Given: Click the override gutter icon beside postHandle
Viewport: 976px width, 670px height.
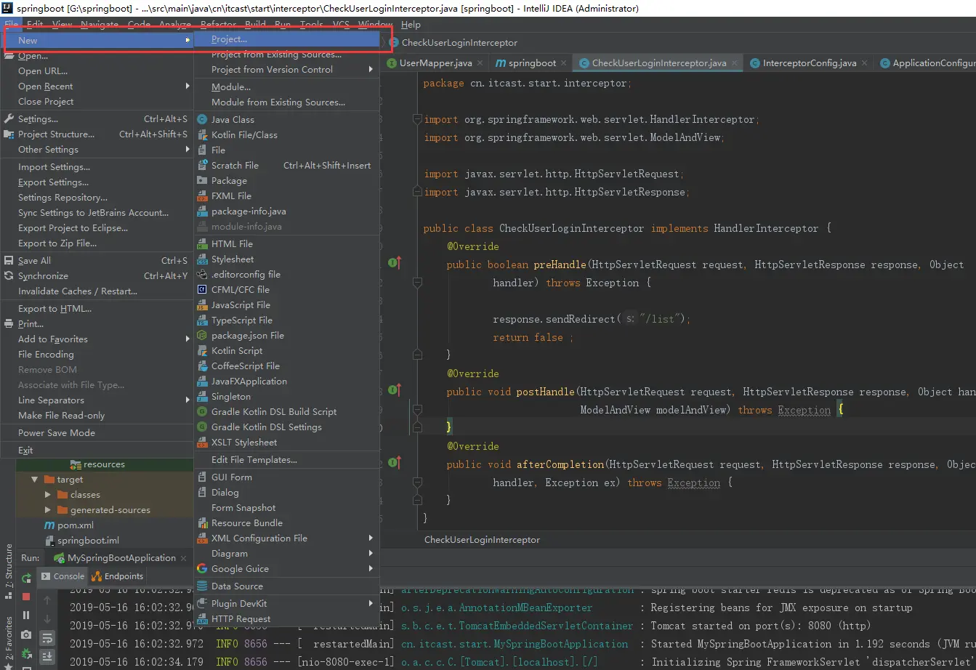Looking at the screenshot, I should tap(395, 390).
